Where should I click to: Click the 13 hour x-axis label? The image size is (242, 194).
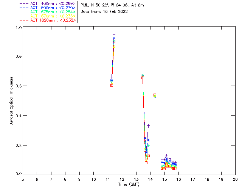click(136, 179)
